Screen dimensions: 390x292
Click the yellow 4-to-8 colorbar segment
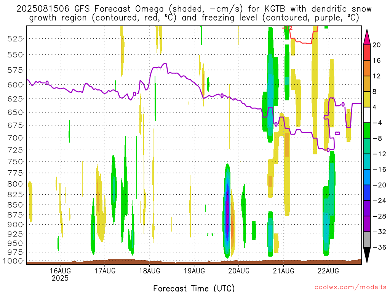(x=367, y=99)
